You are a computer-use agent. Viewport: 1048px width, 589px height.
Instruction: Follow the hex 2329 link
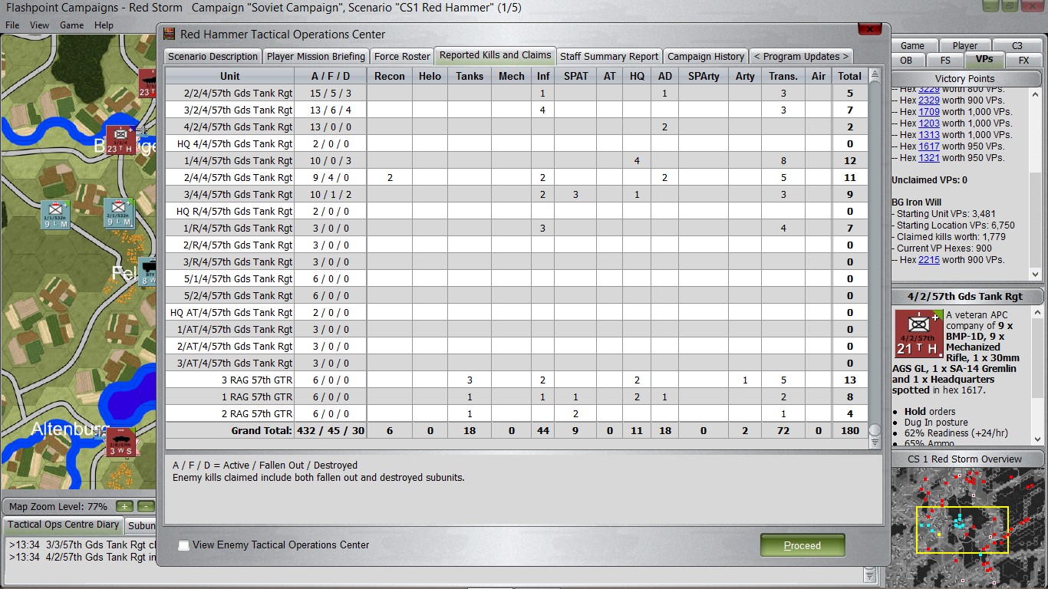928,100
